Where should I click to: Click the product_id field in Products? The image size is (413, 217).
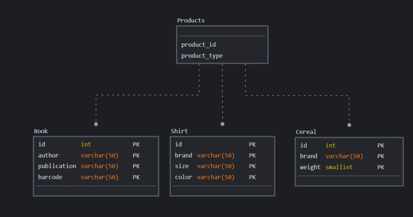coord(199,44)
